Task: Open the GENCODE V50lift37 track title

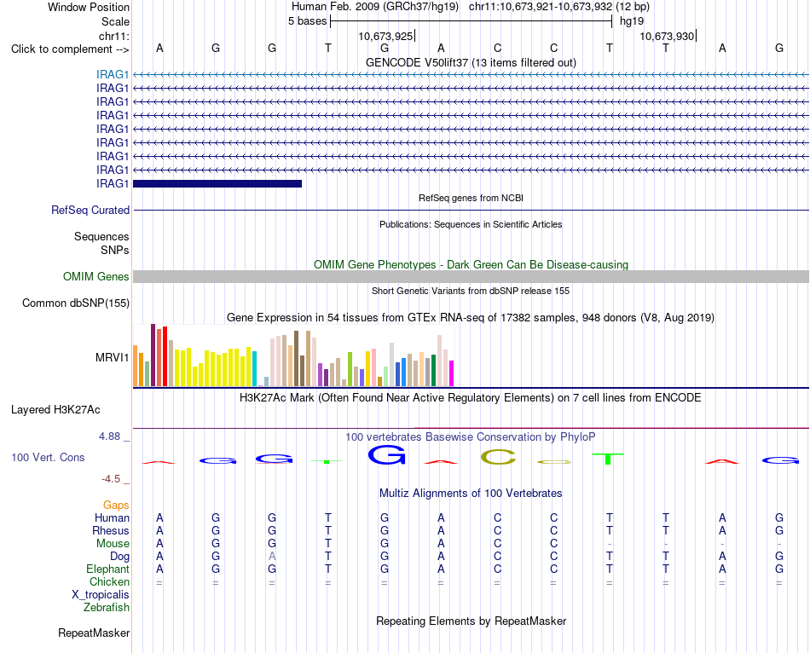Action: (471, 62)
